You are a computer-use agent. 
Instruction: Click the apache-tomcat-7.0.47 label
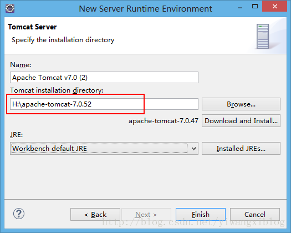pyautogui.click(x=164, y=121)
